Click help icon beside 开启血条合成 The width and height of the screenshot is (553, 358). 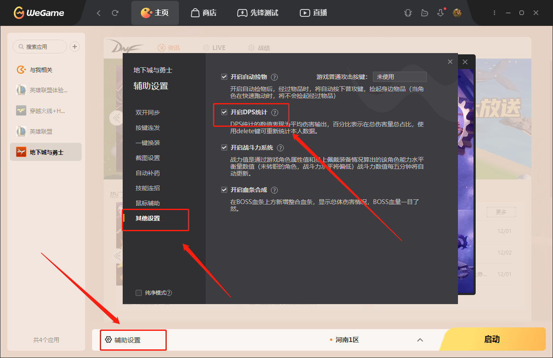tap(274, 190)
